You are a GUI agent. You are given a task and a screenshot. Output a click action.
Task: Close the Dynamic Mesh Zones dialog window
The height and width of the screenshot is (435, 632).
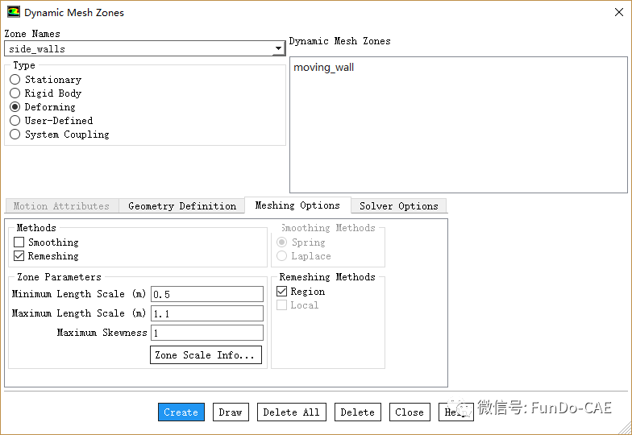coord(617,13)
